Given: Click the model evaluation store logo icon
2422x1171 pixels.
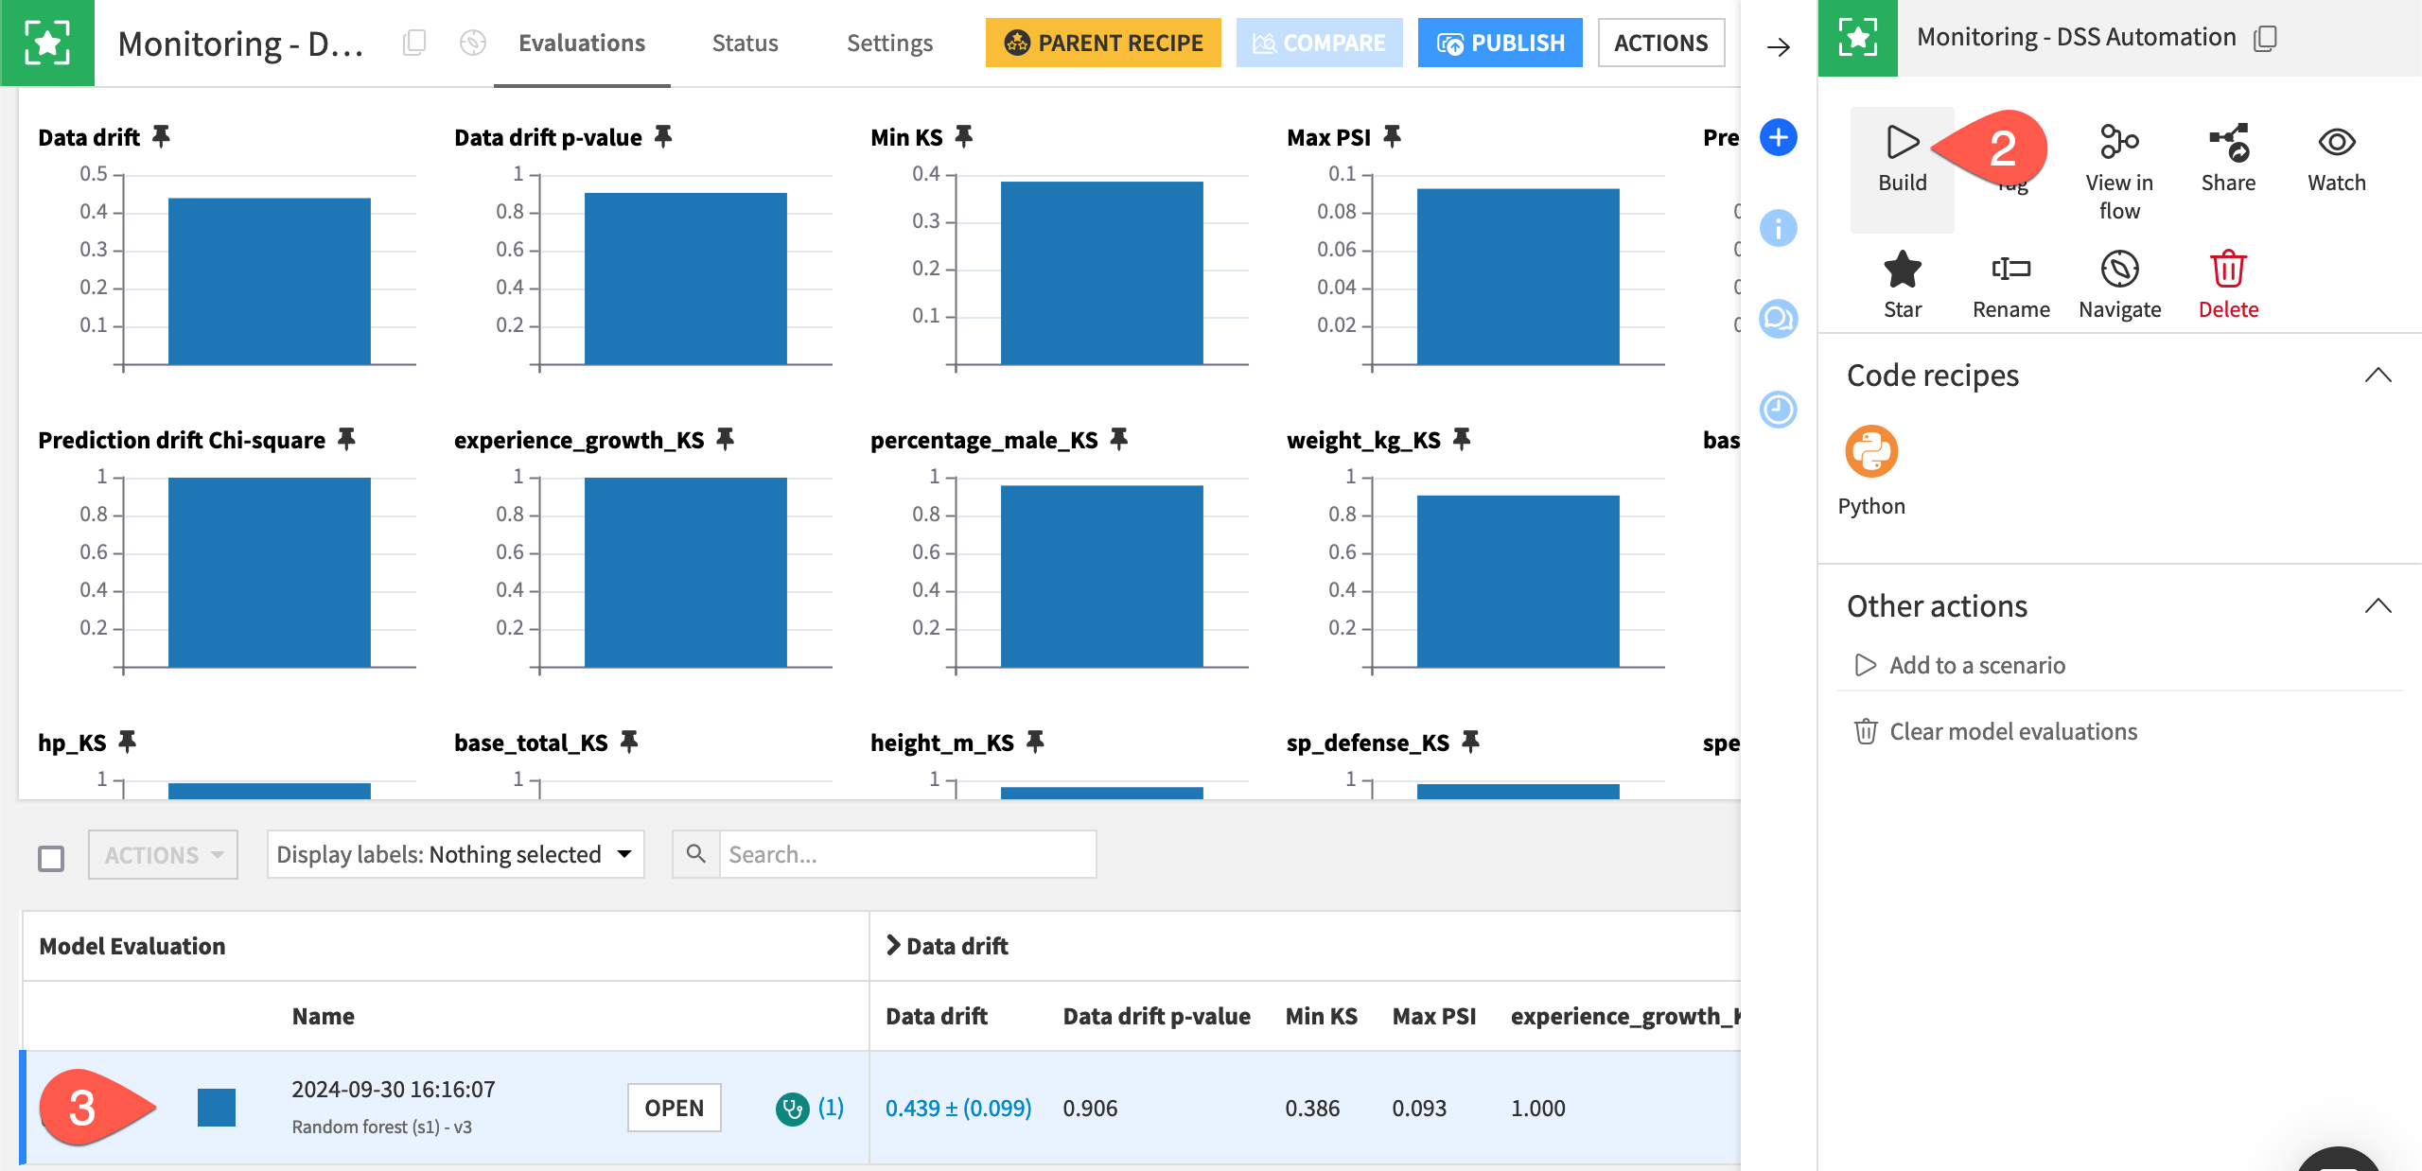Looking at the screenshot, I should [47, 43].
